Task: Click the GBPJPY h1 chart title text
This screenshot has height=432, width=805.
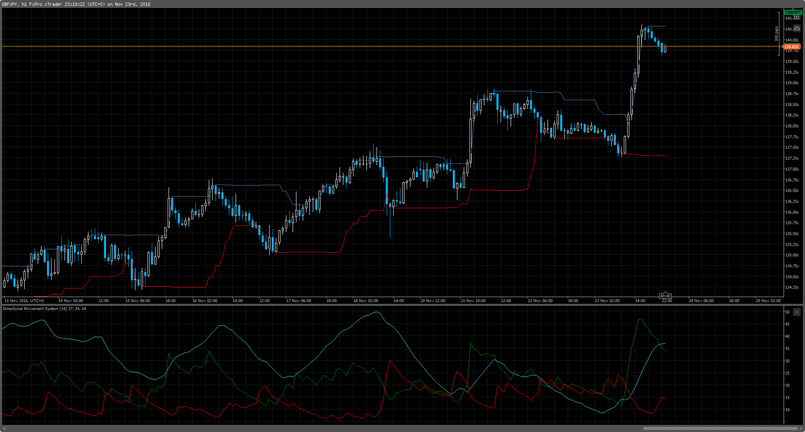Action: coord(75,4)
